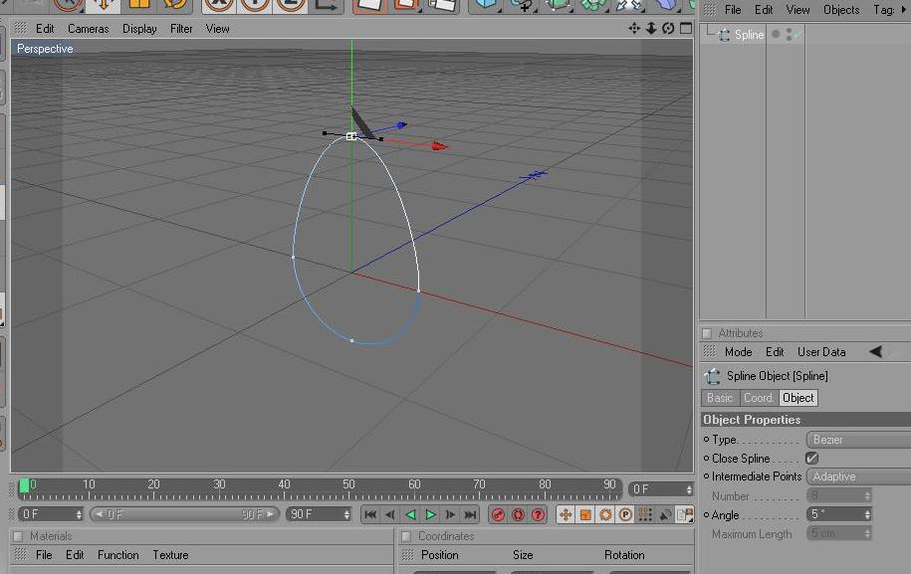Click the viewport zoom camera icon
The height and width of the screenshot is (574, 911).
point(651,29)
